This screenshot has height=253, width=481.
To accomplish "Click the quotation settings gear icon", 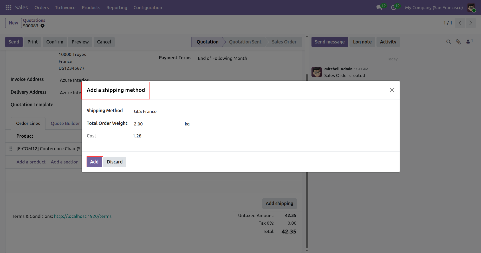I will pyautogui.click(x=43, y=26).
